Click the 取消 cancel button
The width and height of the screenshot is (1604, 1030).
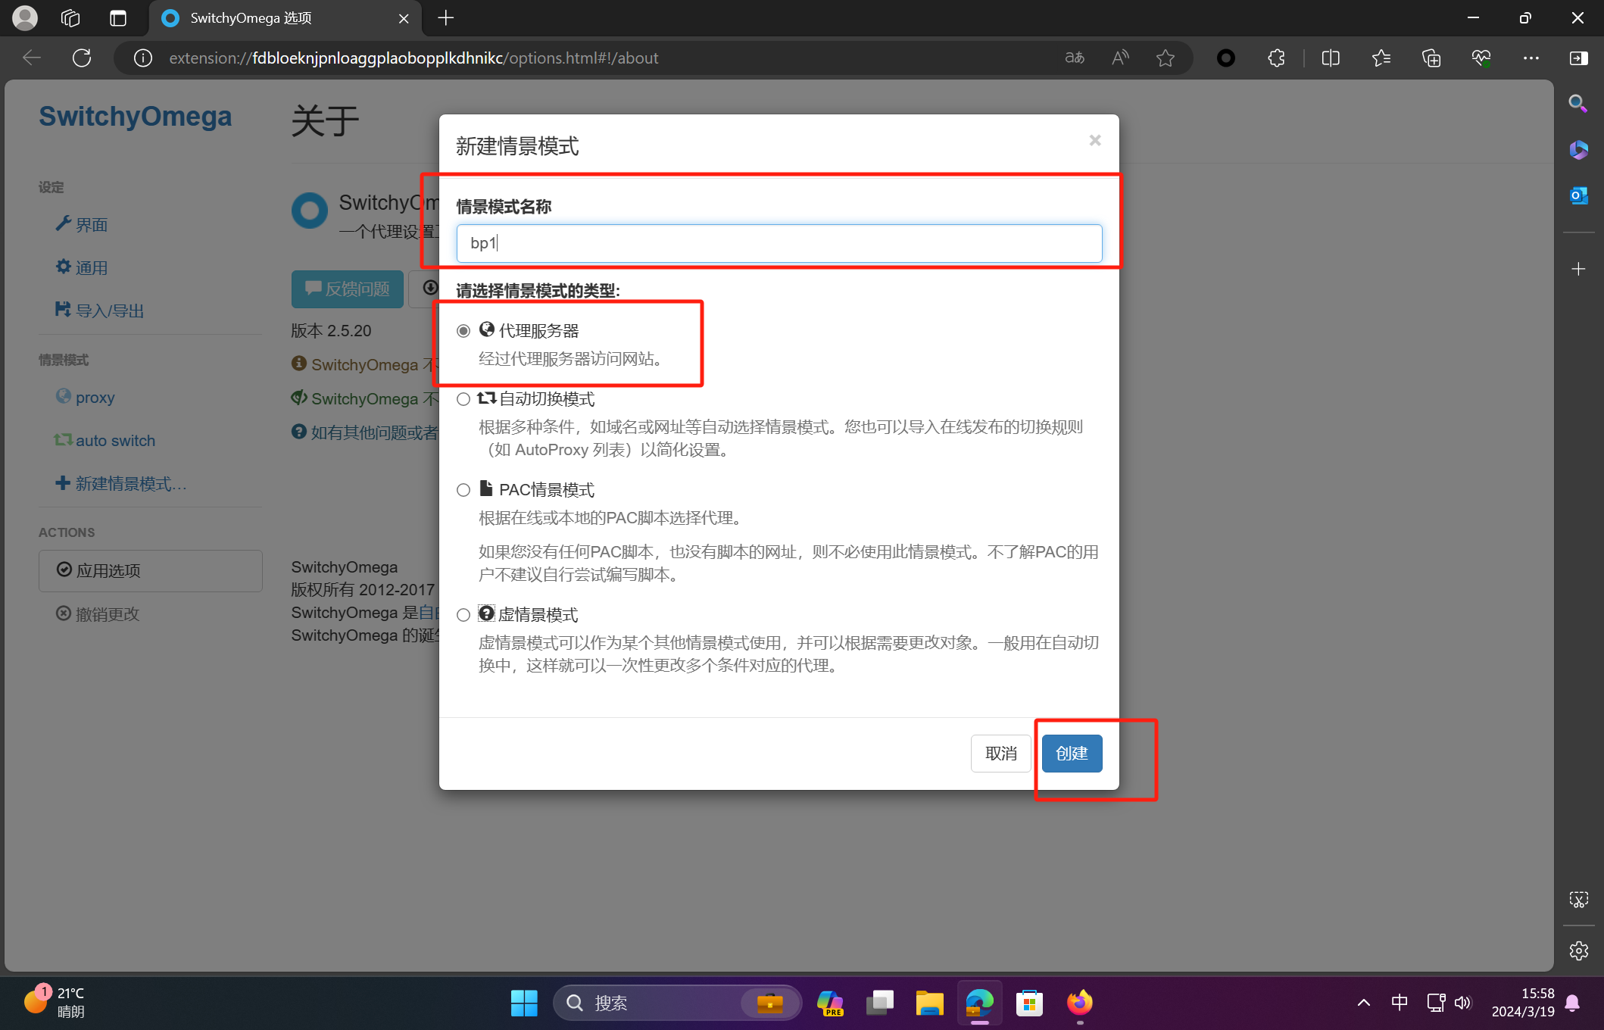[1000, 753]
